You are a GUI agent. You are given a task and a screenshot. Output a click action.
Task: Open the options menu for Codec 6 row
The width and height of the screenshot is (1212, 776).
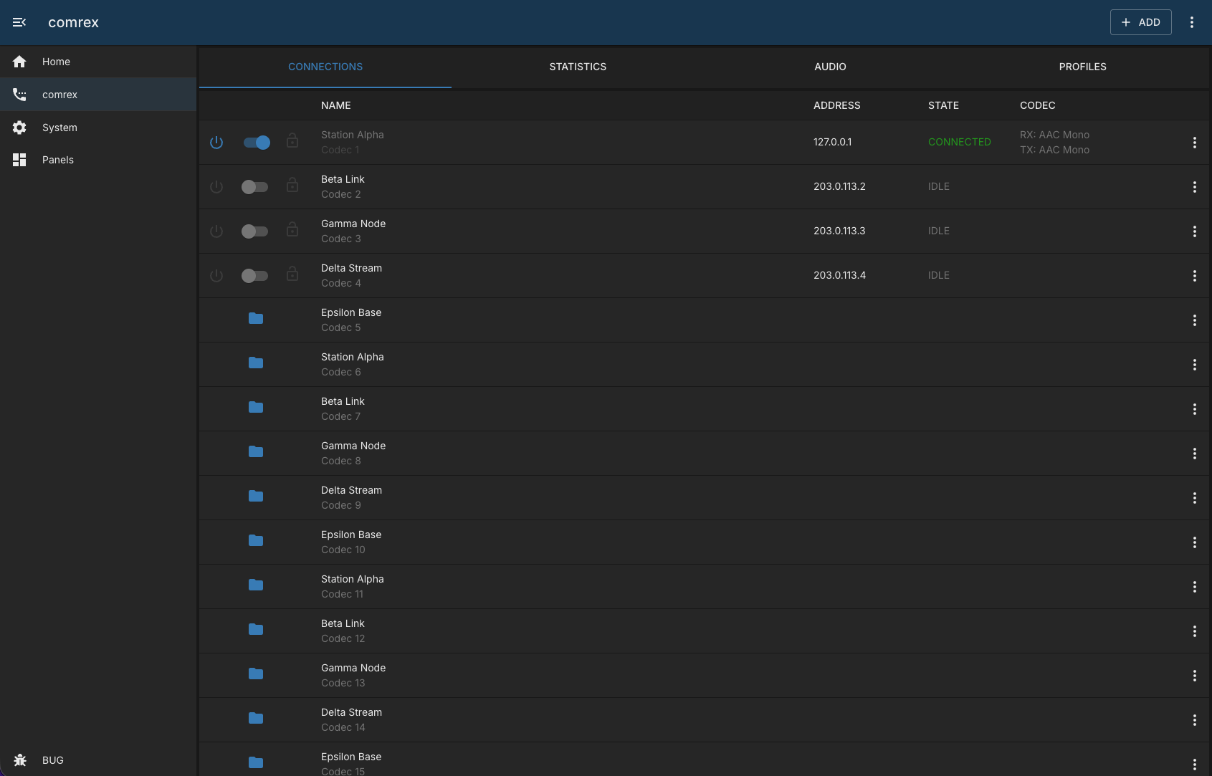pos(1194,365)
